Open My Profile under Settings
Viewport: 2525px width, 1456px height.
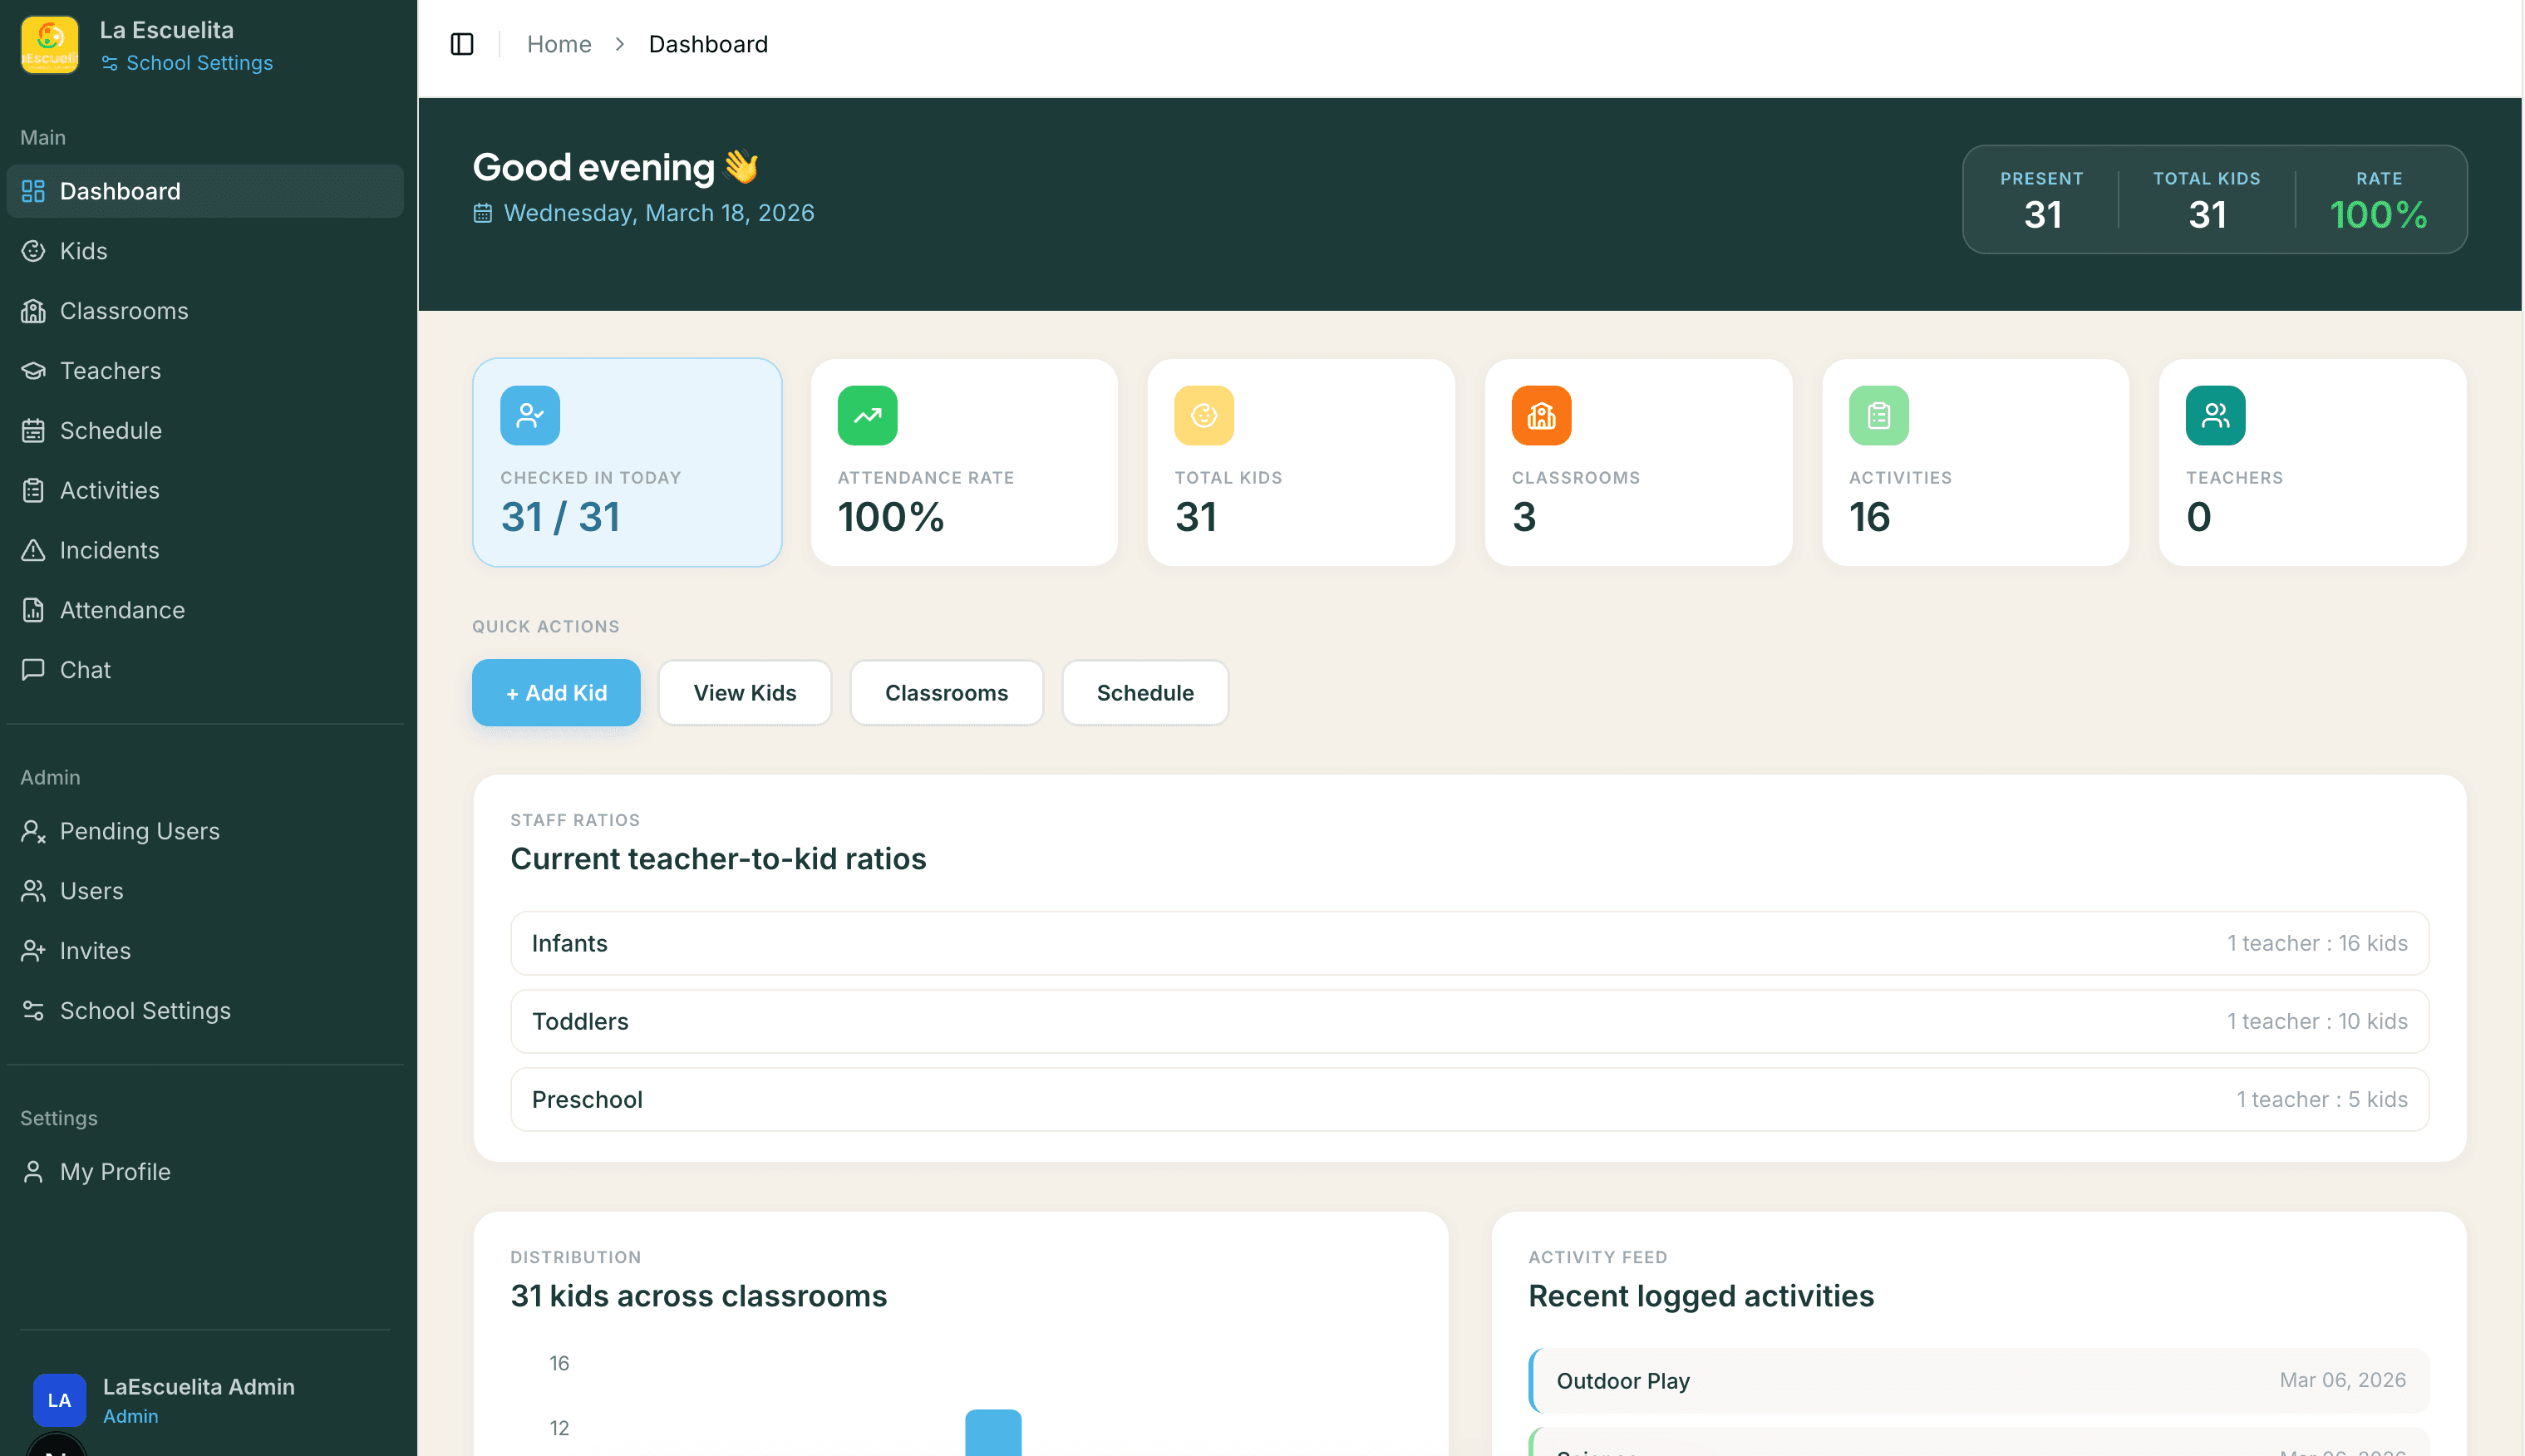pyautogui.click(x=114, y=1171)
